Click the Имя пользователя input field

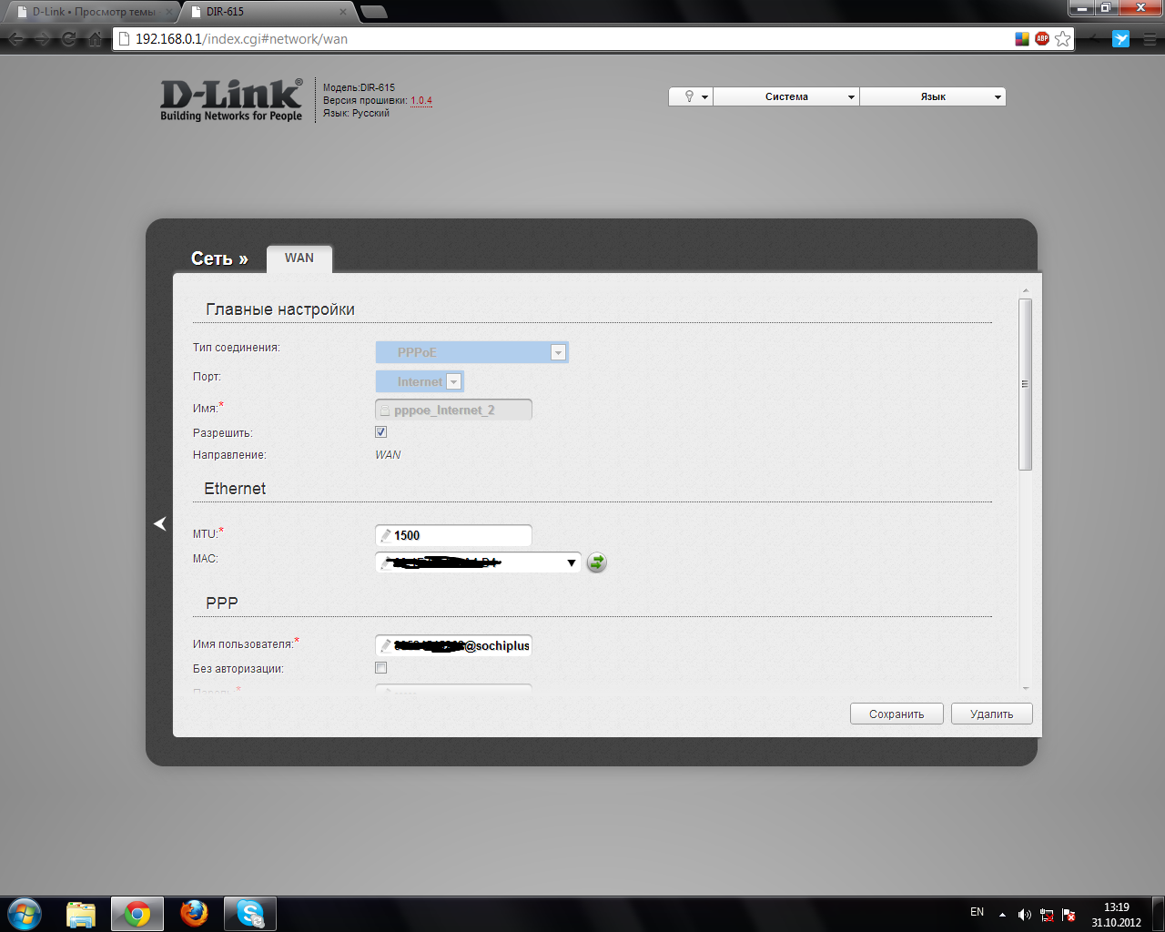click(453, 645)
